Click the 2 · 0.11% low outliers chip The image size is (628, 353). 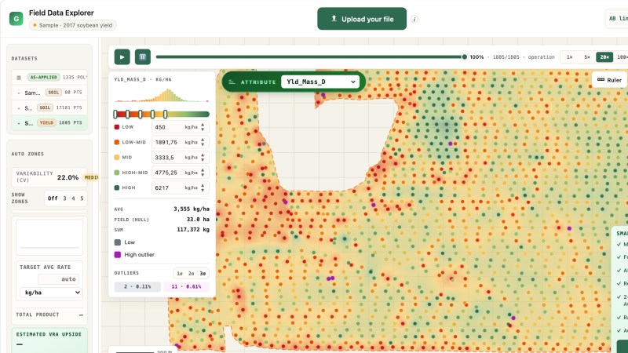137,286
